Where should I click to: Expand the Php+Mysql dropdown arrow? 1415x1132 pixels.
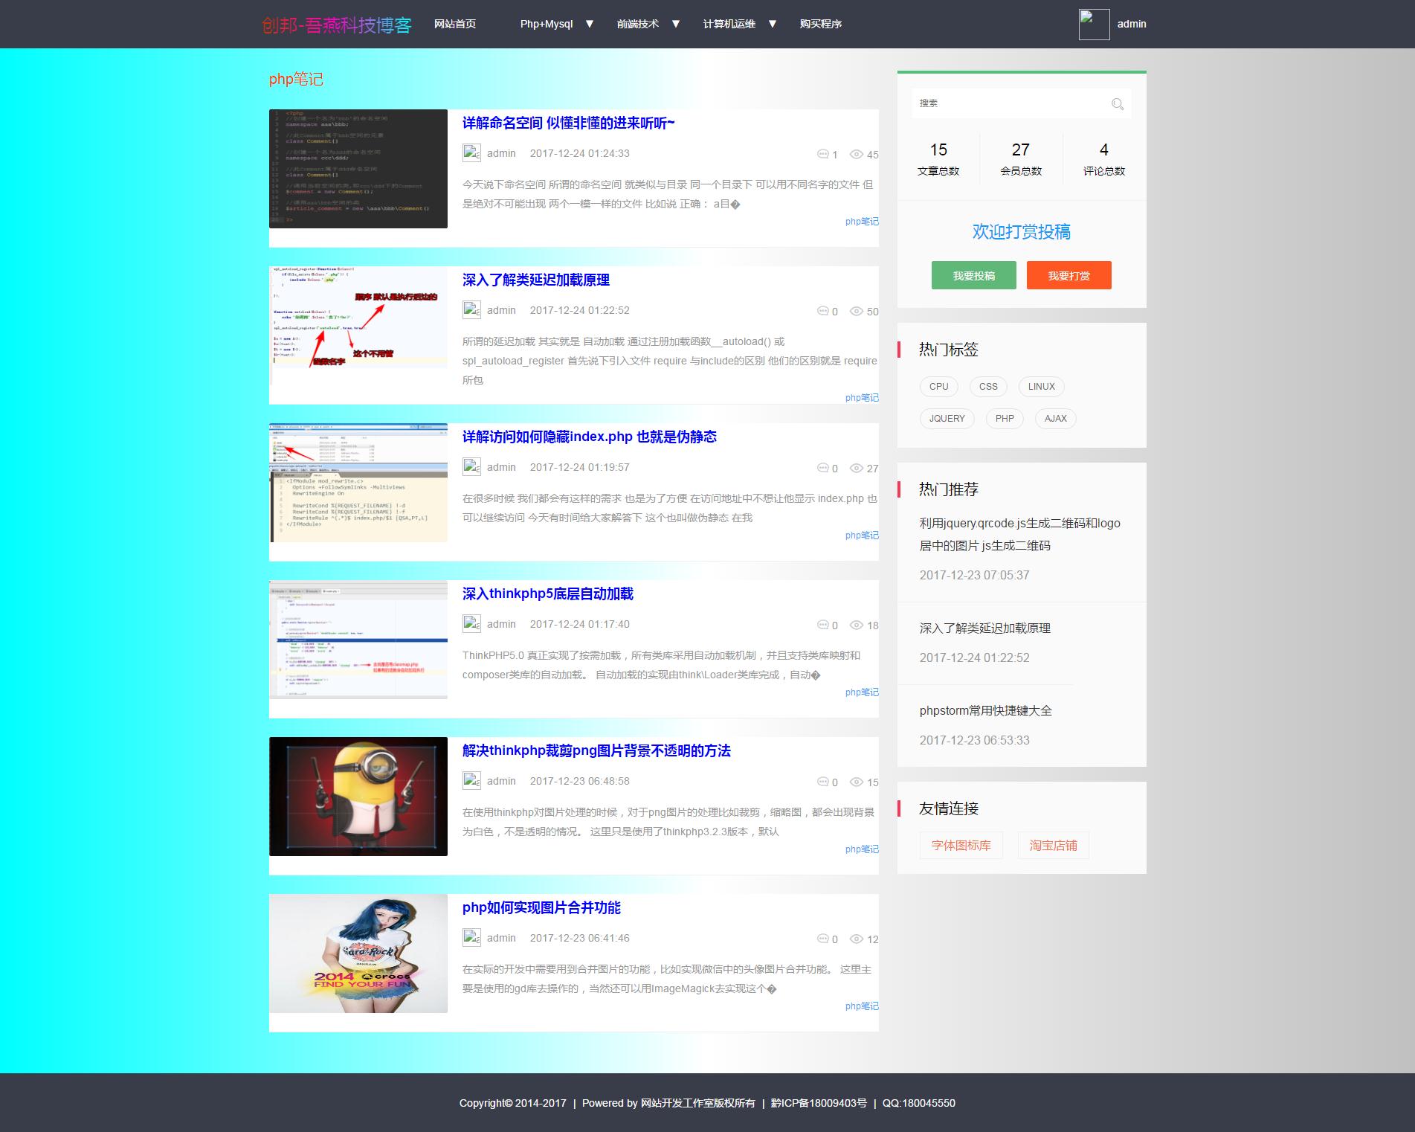pos(590,24)
